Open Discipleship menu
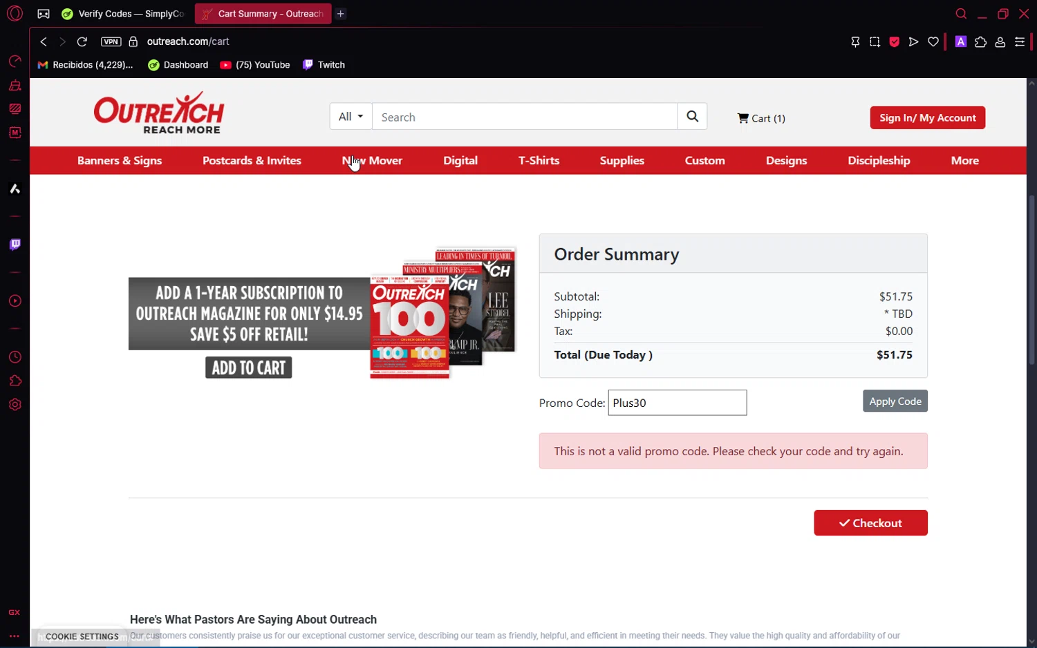 879,160
